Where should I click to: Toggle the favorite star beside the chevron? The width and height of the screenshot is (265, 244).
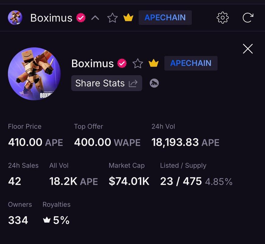[113, 18]
